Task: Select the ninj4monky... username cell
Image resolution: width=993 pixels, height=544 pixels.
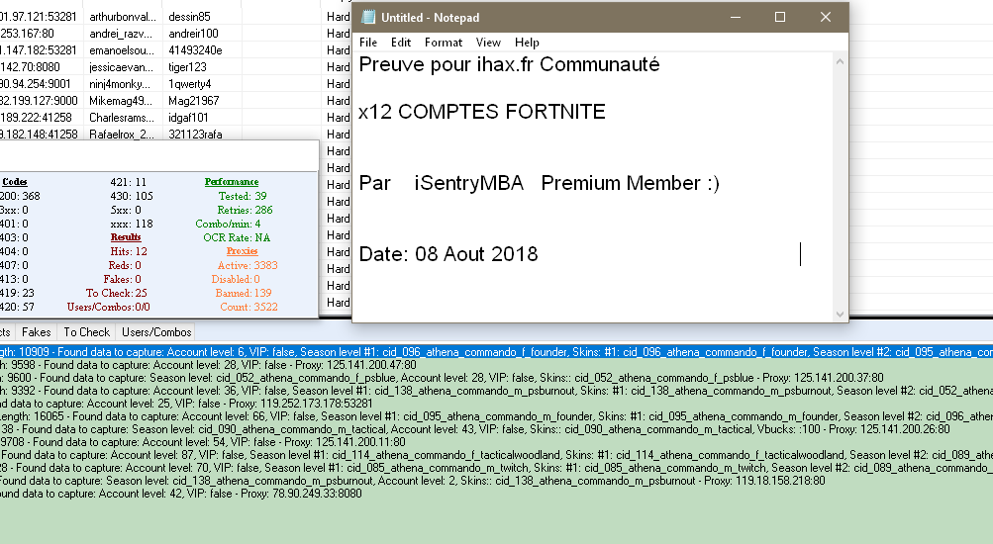Action: (122, 83)
